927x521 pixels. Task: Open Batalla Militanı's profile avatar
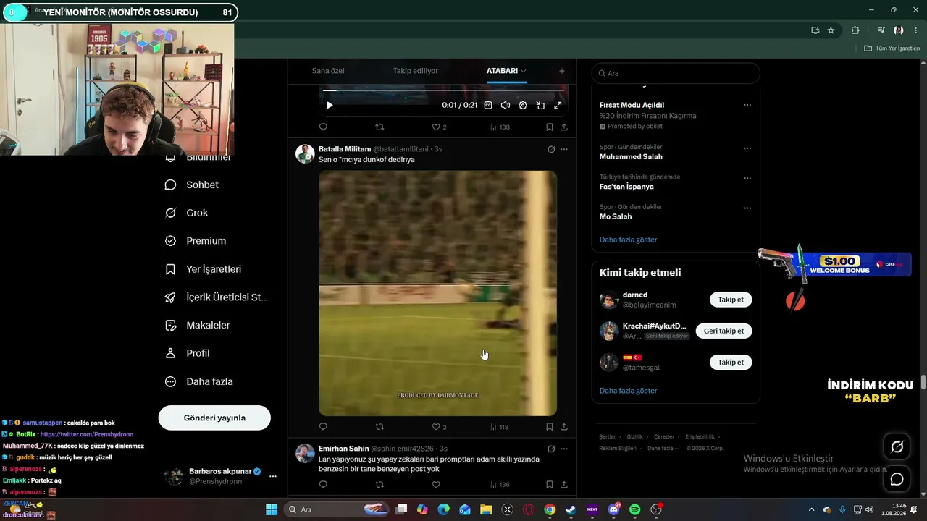[305, 153]
